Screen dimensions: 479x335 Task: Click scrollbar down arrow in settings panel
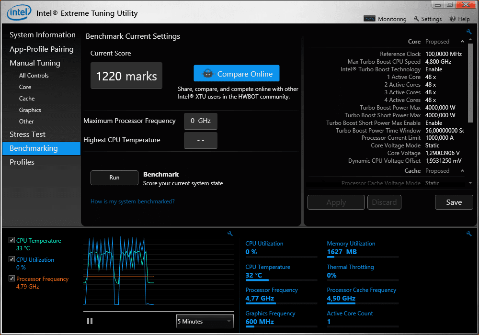click(x=470, y=183)
